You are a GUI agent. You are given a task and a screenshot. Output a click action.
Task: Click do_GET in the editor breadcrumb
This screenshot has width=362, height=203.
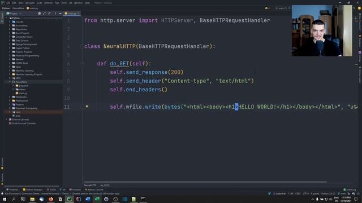105,186
